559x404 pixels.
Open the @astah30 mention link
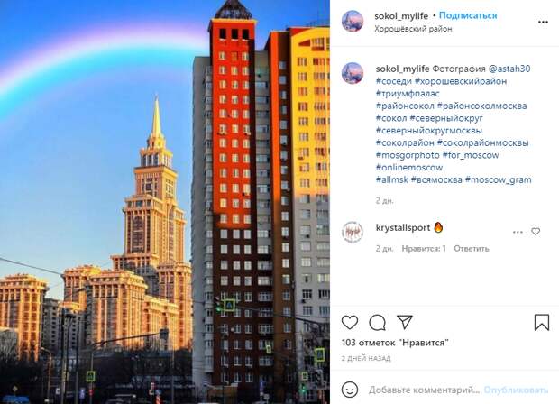[x=509, y=69]
